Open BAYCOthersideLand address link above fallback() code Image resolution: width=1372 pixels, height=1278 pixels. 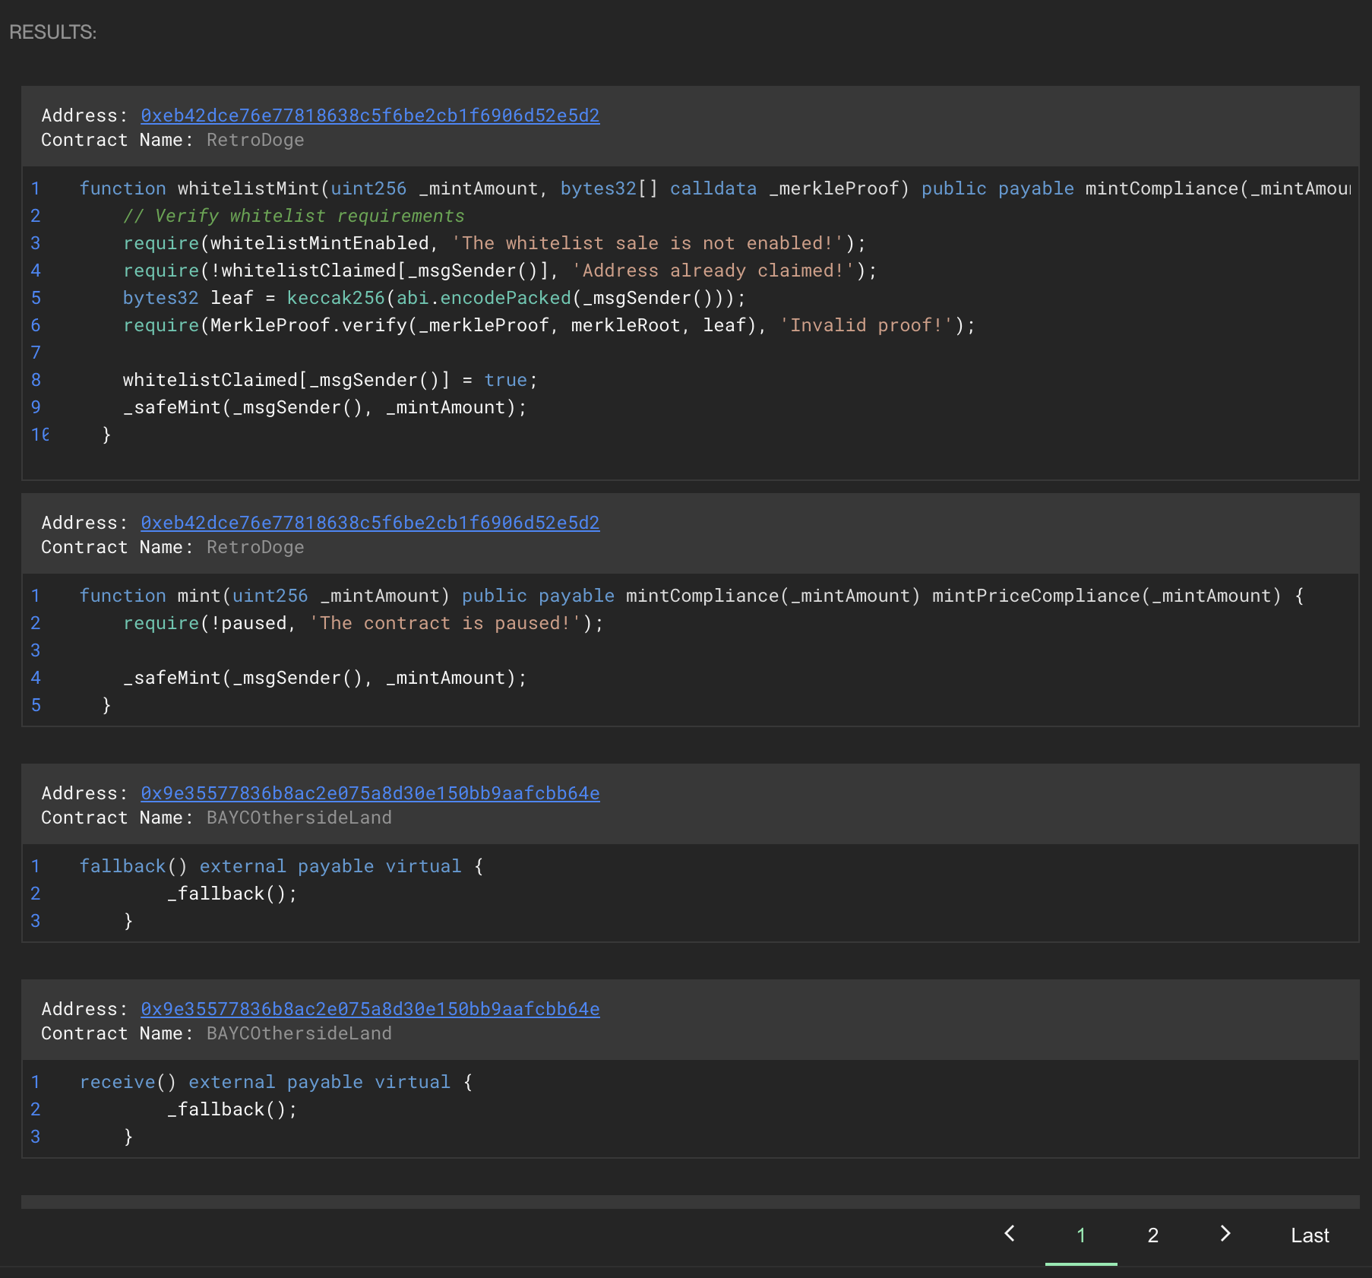pos(370,793)
